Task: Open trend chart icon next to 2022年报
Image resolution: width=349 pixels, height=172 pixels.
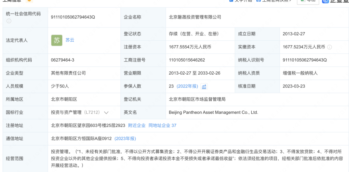Action: tap(204, 87)
